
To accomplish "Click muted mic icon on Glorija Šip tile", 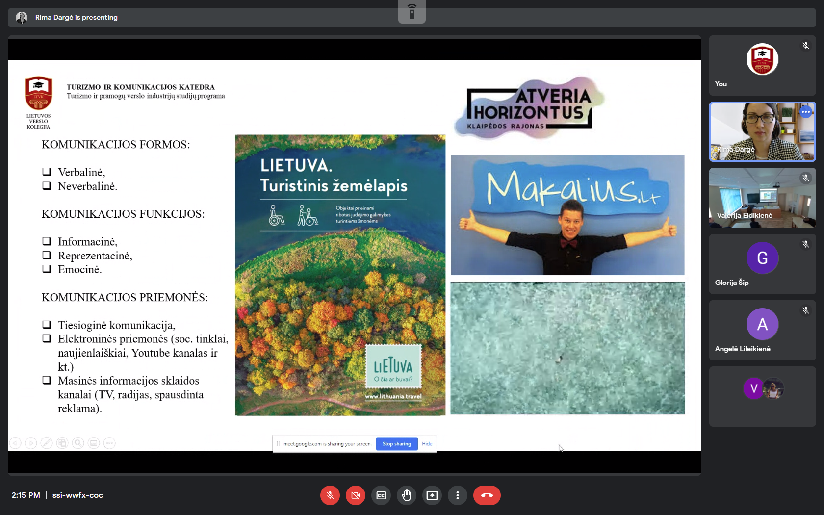I will click(x=806, y=244).
